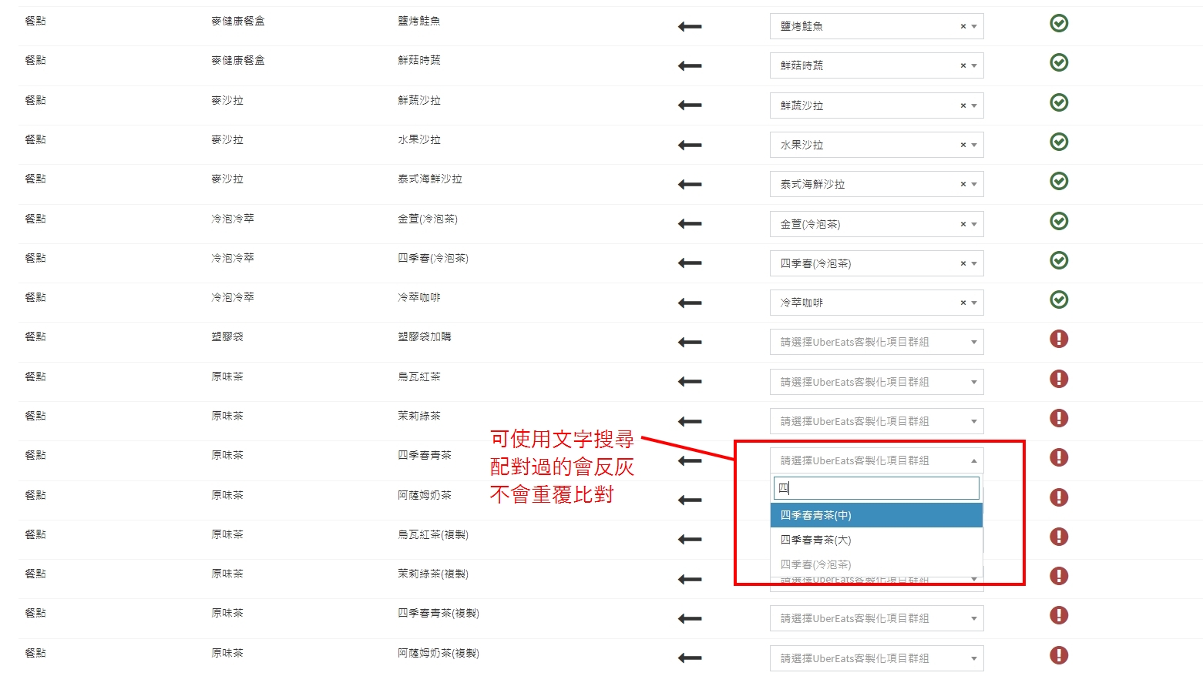
Task: Click the search text field containing 四
Action: tap(875, 488)
